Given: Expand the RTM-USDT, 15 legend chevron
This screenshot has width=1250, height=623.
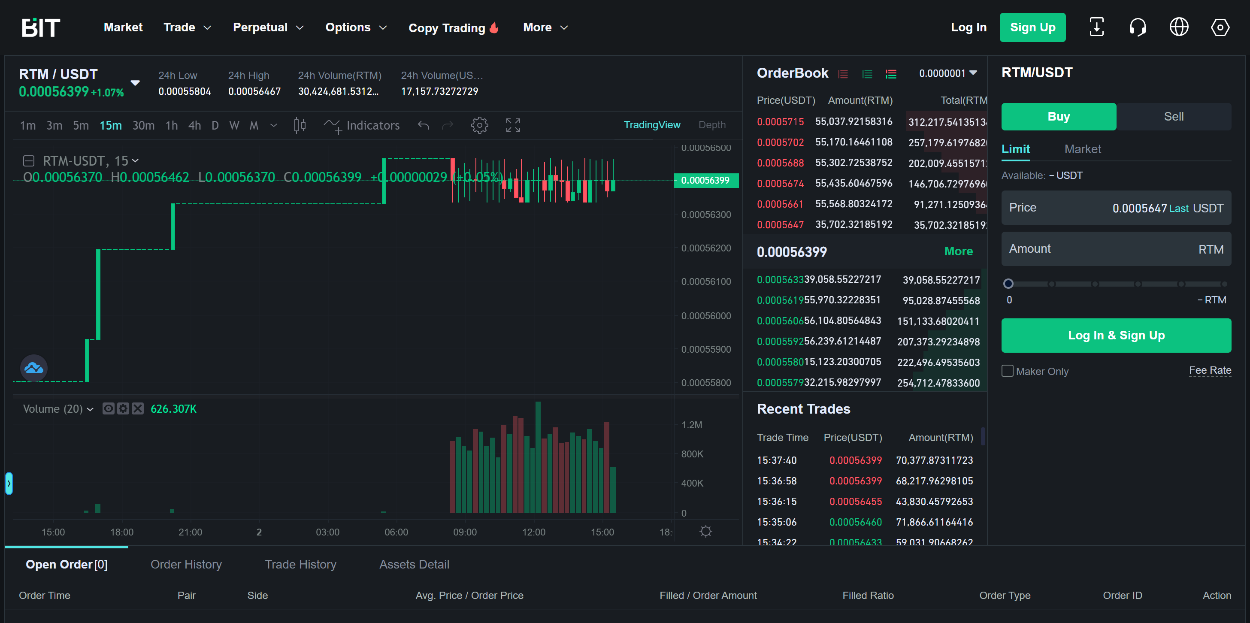Looking at the screenshot, I should pos(135,160).
